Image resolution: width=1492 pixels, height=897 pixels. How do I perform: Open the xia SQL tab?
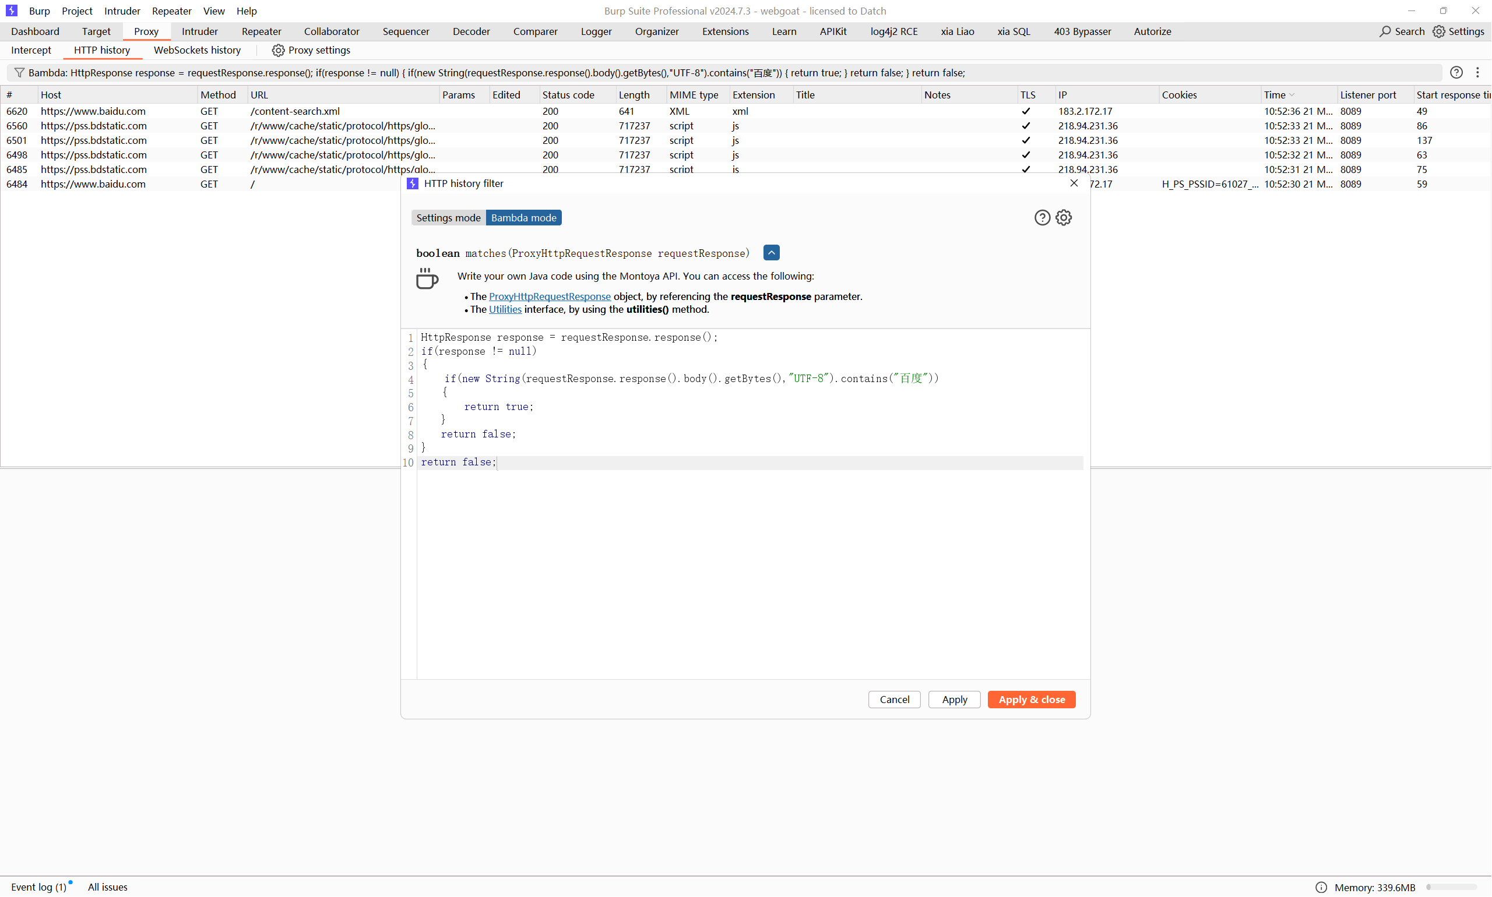(1014, 31)
